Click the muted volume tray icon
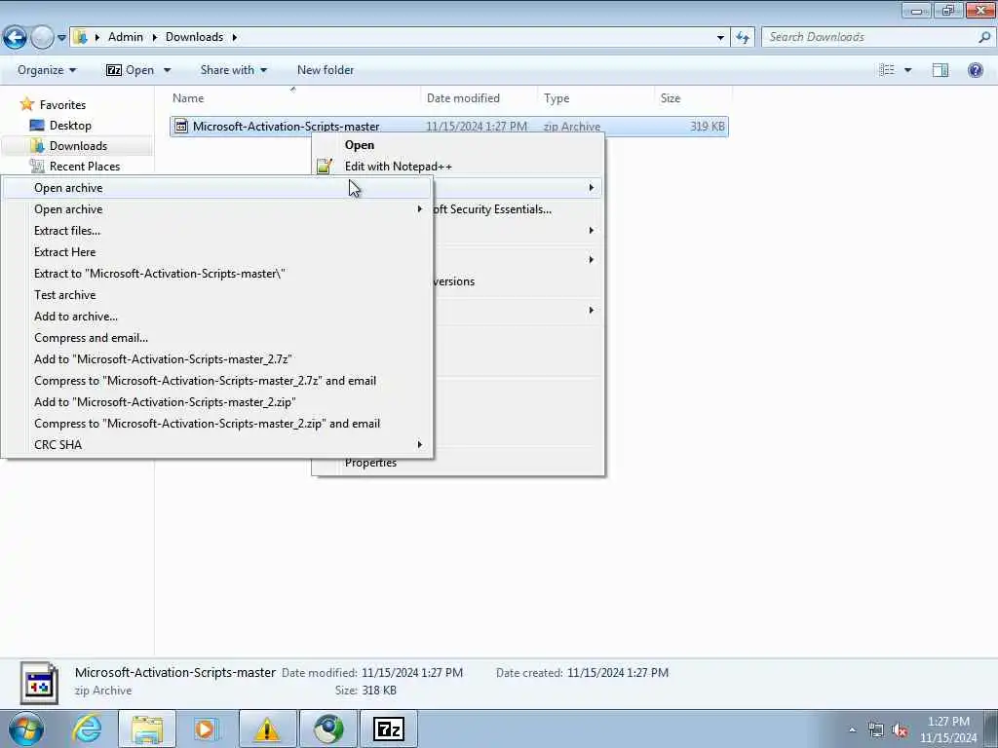The width and height of the screenshot is (998, 748). pos(900,730)
